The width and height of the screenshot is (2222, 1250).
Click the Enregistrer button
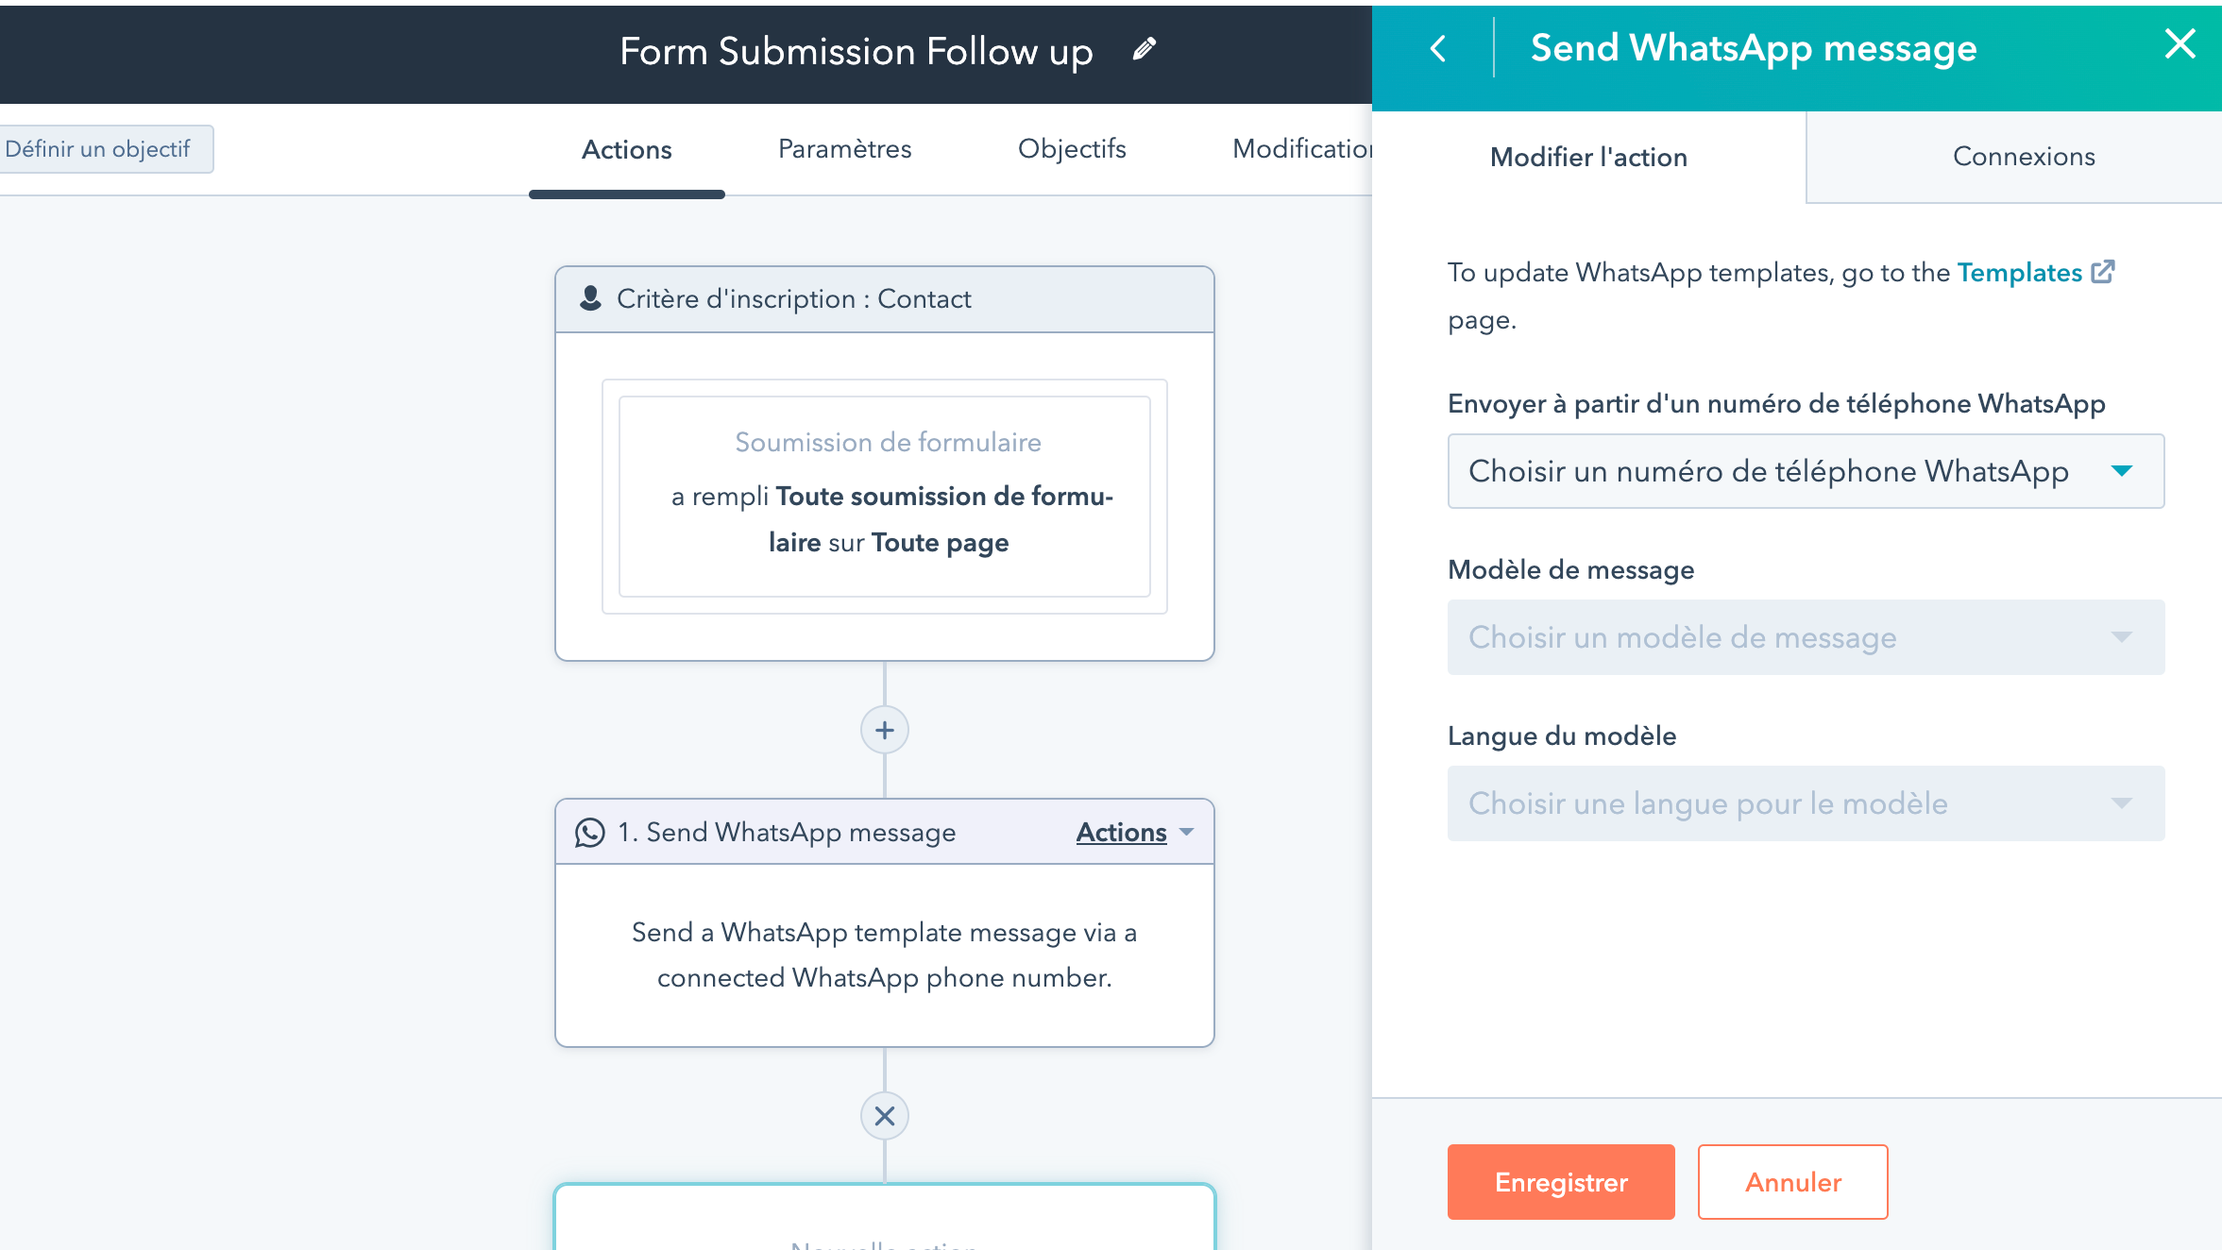pyautogui.click(x=1560, y=1181)
